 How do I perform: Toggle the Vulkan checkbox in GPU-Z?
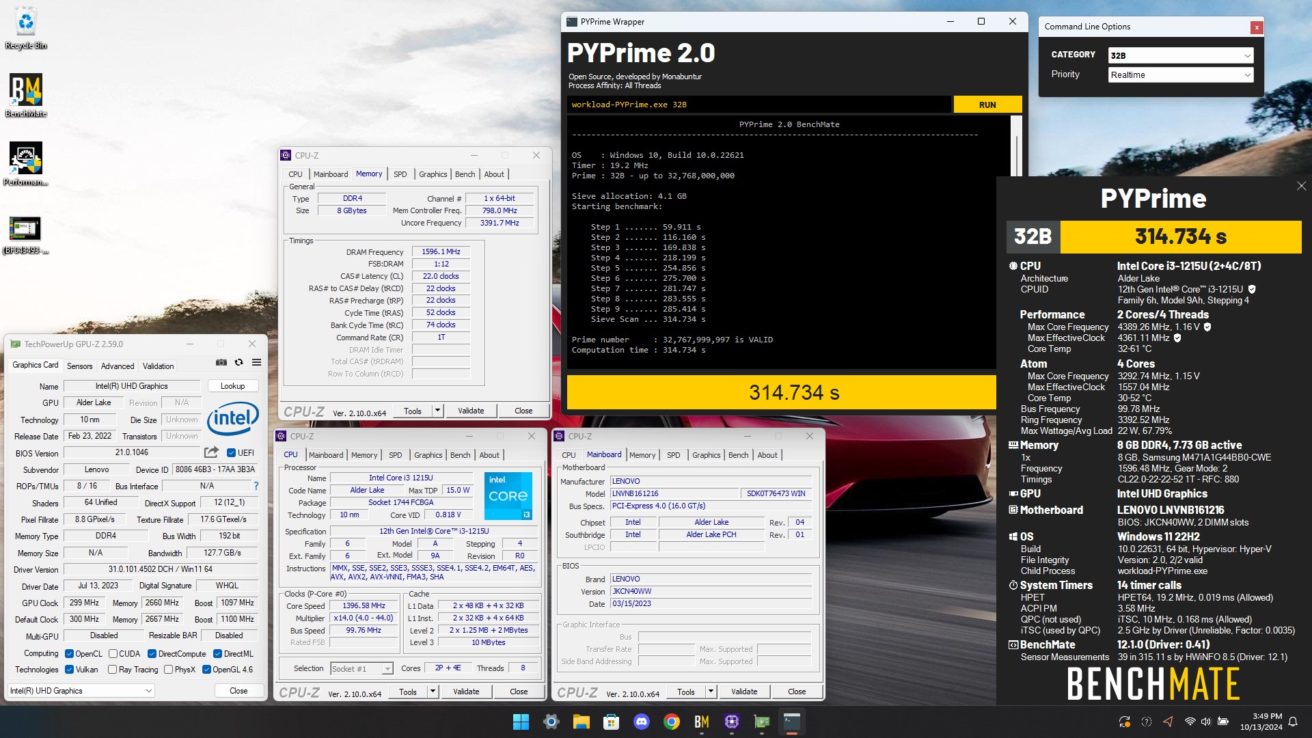(x=69, y=670)
